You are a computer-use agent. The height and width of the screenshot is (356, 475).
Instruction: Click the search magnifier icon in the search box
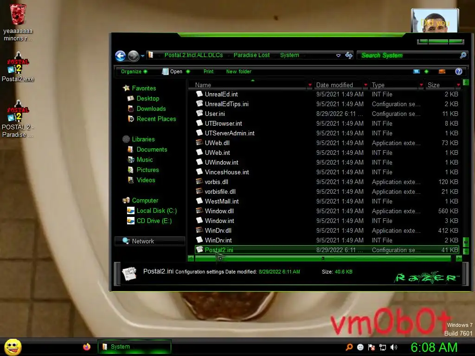[463, 55]
